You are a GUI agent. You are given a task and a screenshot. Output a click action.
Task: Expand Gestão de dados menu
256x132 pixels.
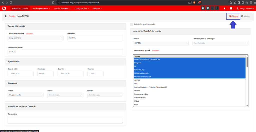coord(62,8)
